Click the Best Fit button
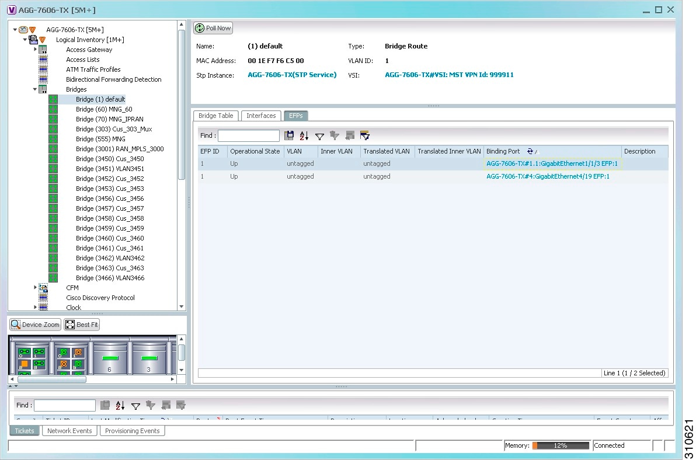The width and height of the screenshot is (696, 460). pos(82,325)
